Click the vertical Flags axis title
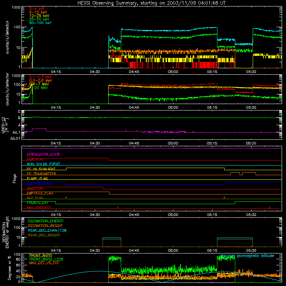Image resolution: width=286 pixels, height=286 pixels. pos(14,178)
